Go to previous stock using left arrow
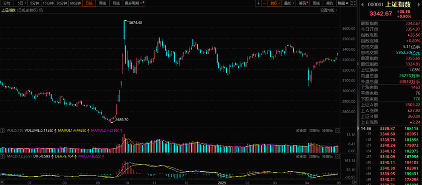The width and height of the screenshot is (422, 185). [362, 4]
